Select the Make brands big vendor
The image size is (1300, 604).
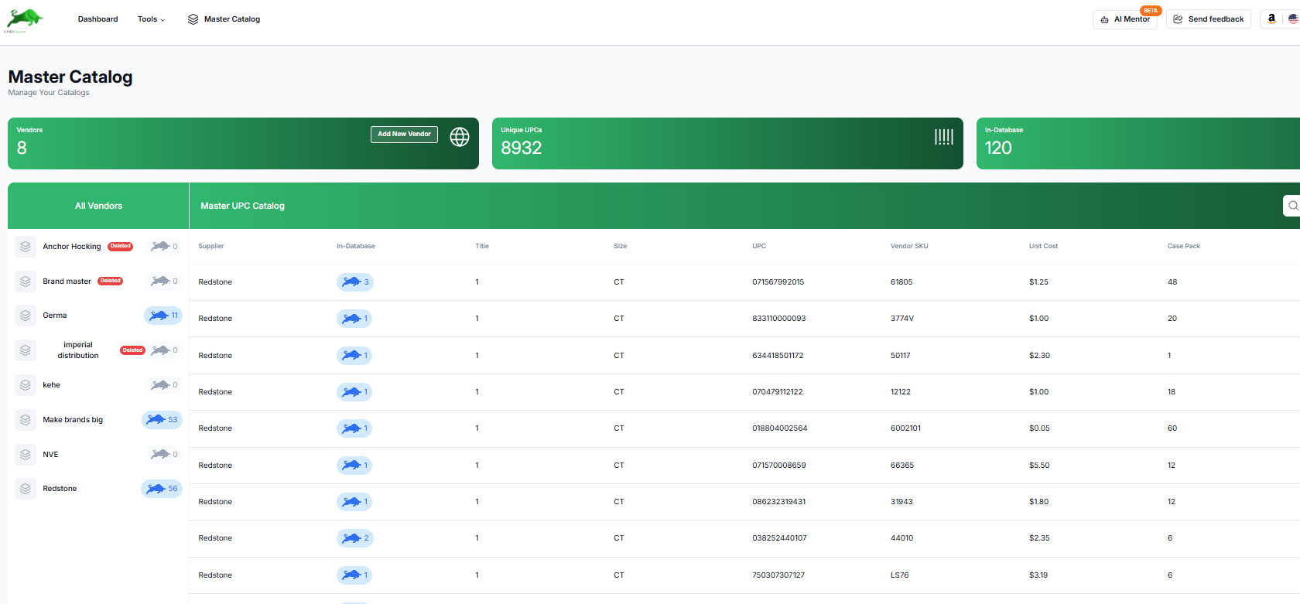[x=73, y=420]
